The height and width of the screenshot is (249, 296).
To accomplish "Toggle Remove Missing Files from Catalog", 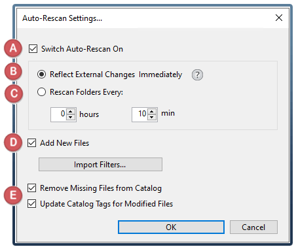I will [x=32, y=188].
